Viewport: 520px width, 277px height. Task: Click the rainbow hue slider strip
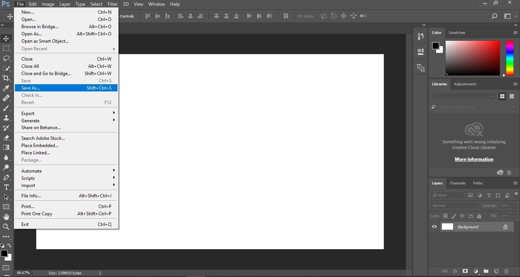(510, 58)
